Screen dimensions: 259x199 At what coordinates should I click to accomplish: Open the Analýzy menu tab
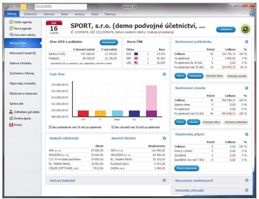80,14
